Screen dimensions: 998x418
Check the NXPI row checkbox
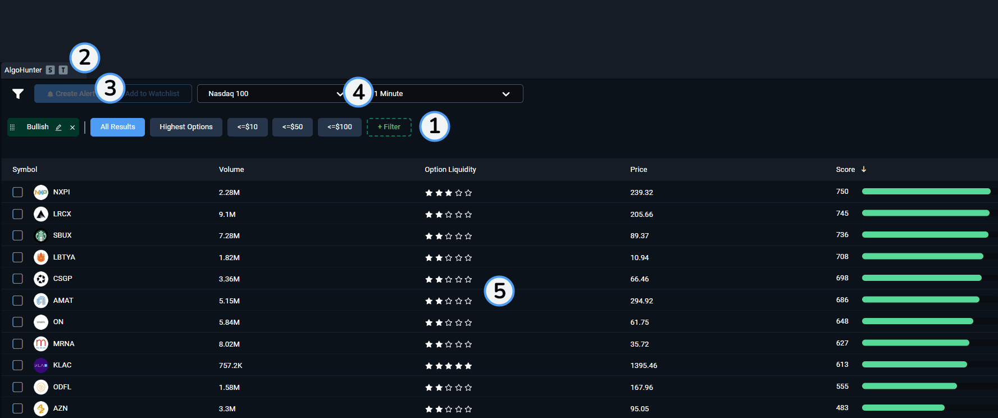[18, 192]
